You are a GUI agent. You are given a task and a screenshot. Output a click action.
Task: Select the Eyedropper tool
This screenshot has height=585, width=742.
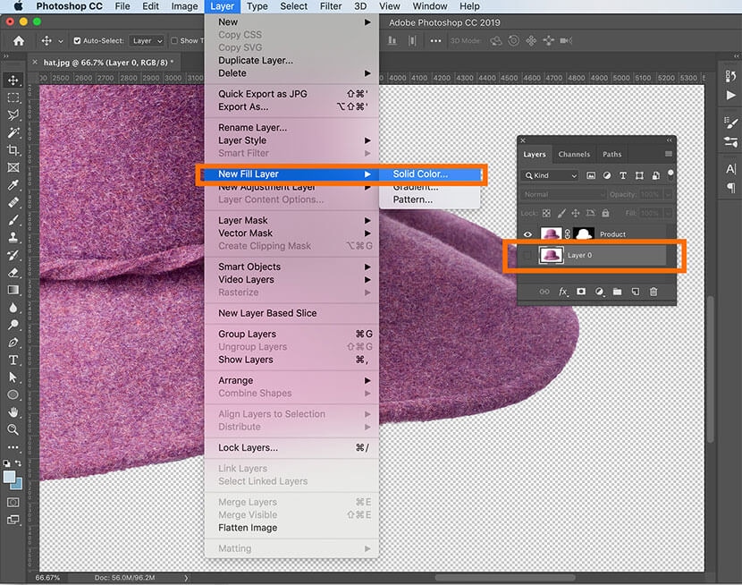[13, 185]
